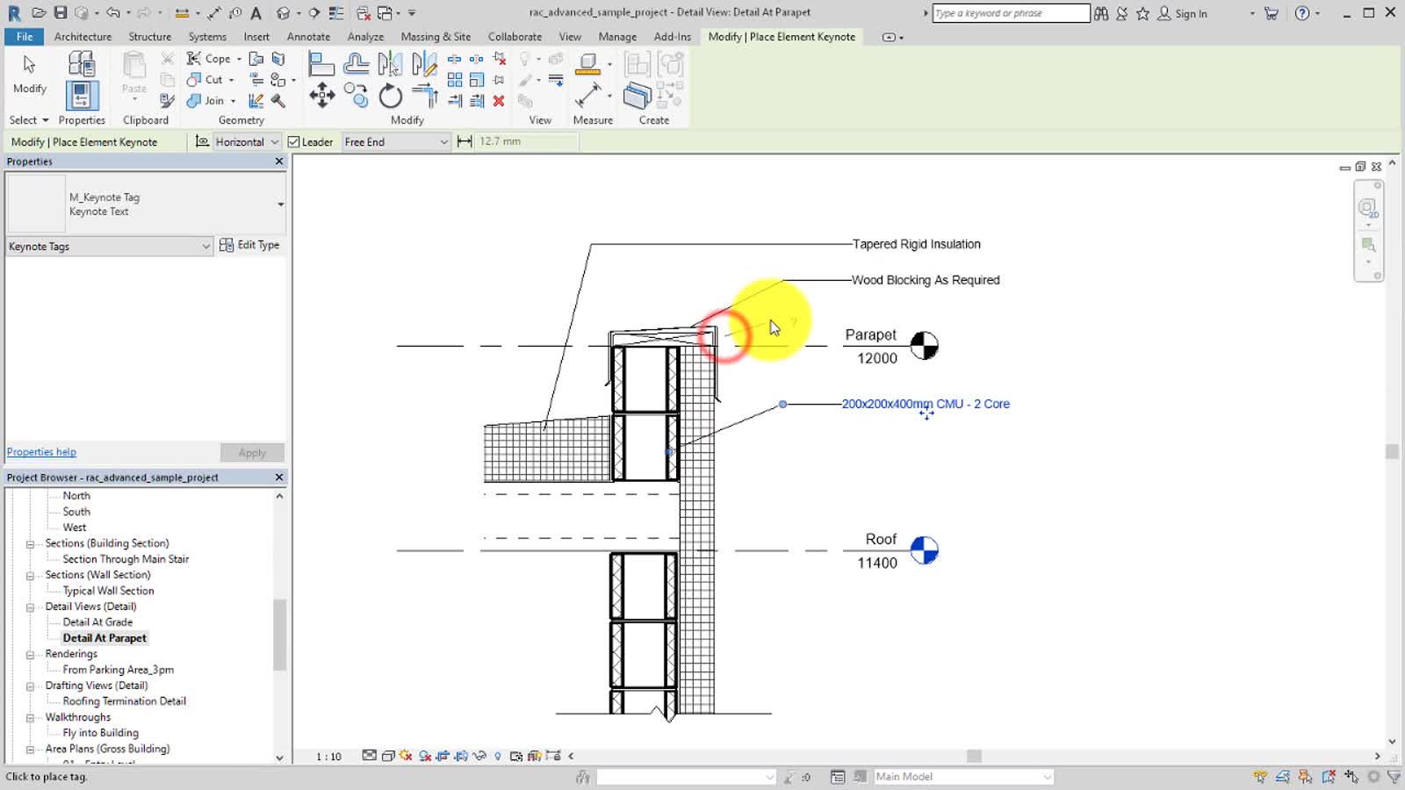Screen dimensions: 1405x790
Task: Toggle Select Elements by Face status icon
Action: click(x=1329, y=776)
